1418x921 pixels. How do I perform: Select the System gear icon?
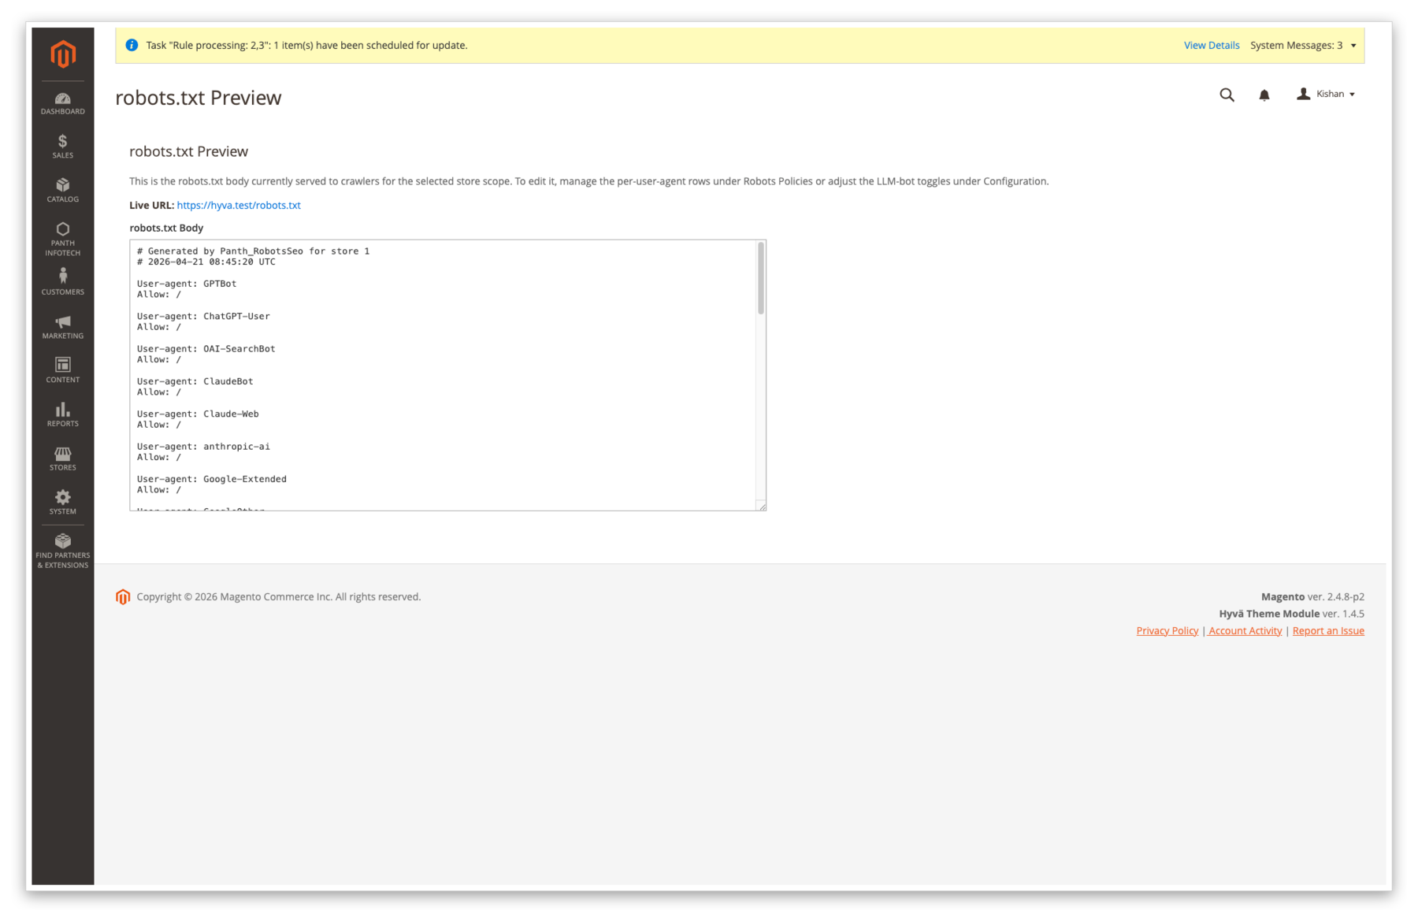(x=62, y=501)
